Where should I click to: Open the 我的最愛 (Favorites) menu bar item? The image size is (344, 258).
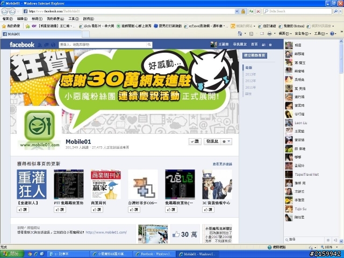pos(55,19)
